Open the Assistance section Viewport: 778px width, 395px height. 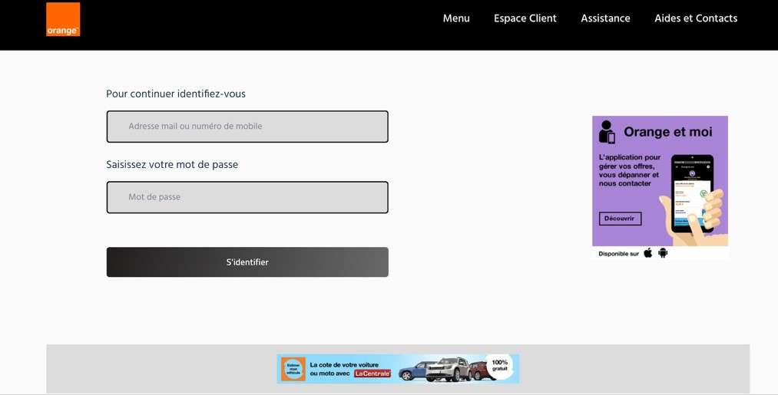(x=605, y=18)
